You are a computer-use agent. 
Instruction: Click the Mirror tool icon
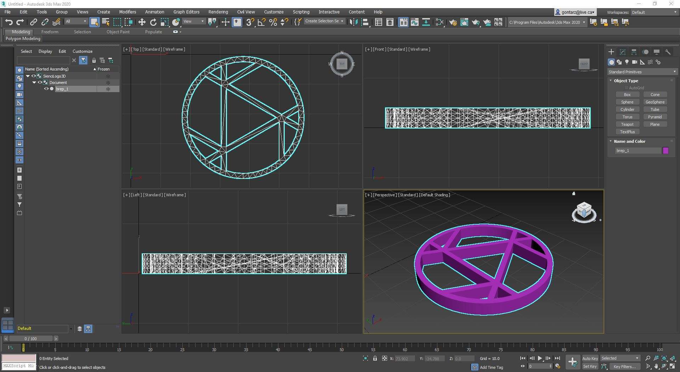pyautogui.click(x=353, y=22)
